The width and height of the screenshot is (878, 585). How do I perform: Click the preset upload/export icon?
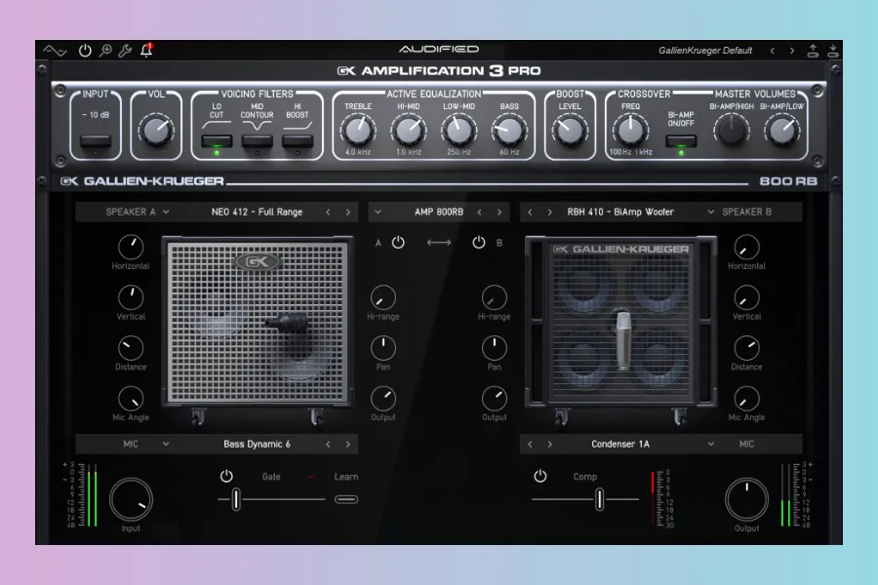814,50
